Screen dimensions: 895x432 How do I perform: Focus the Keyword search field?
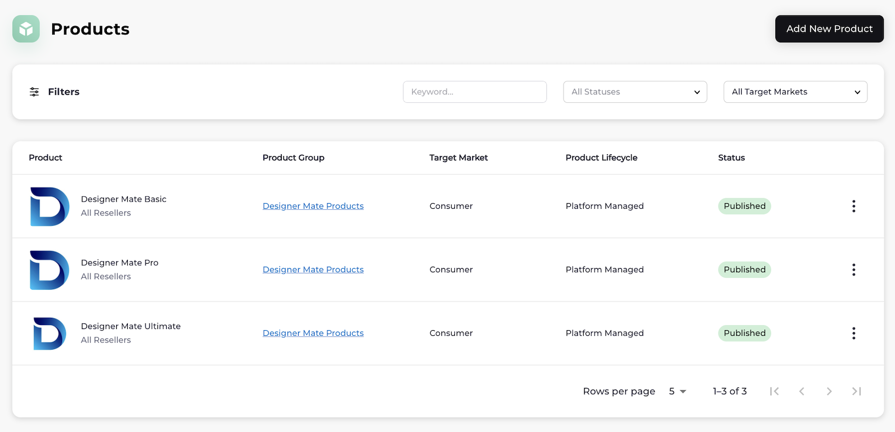pos(475,92)
